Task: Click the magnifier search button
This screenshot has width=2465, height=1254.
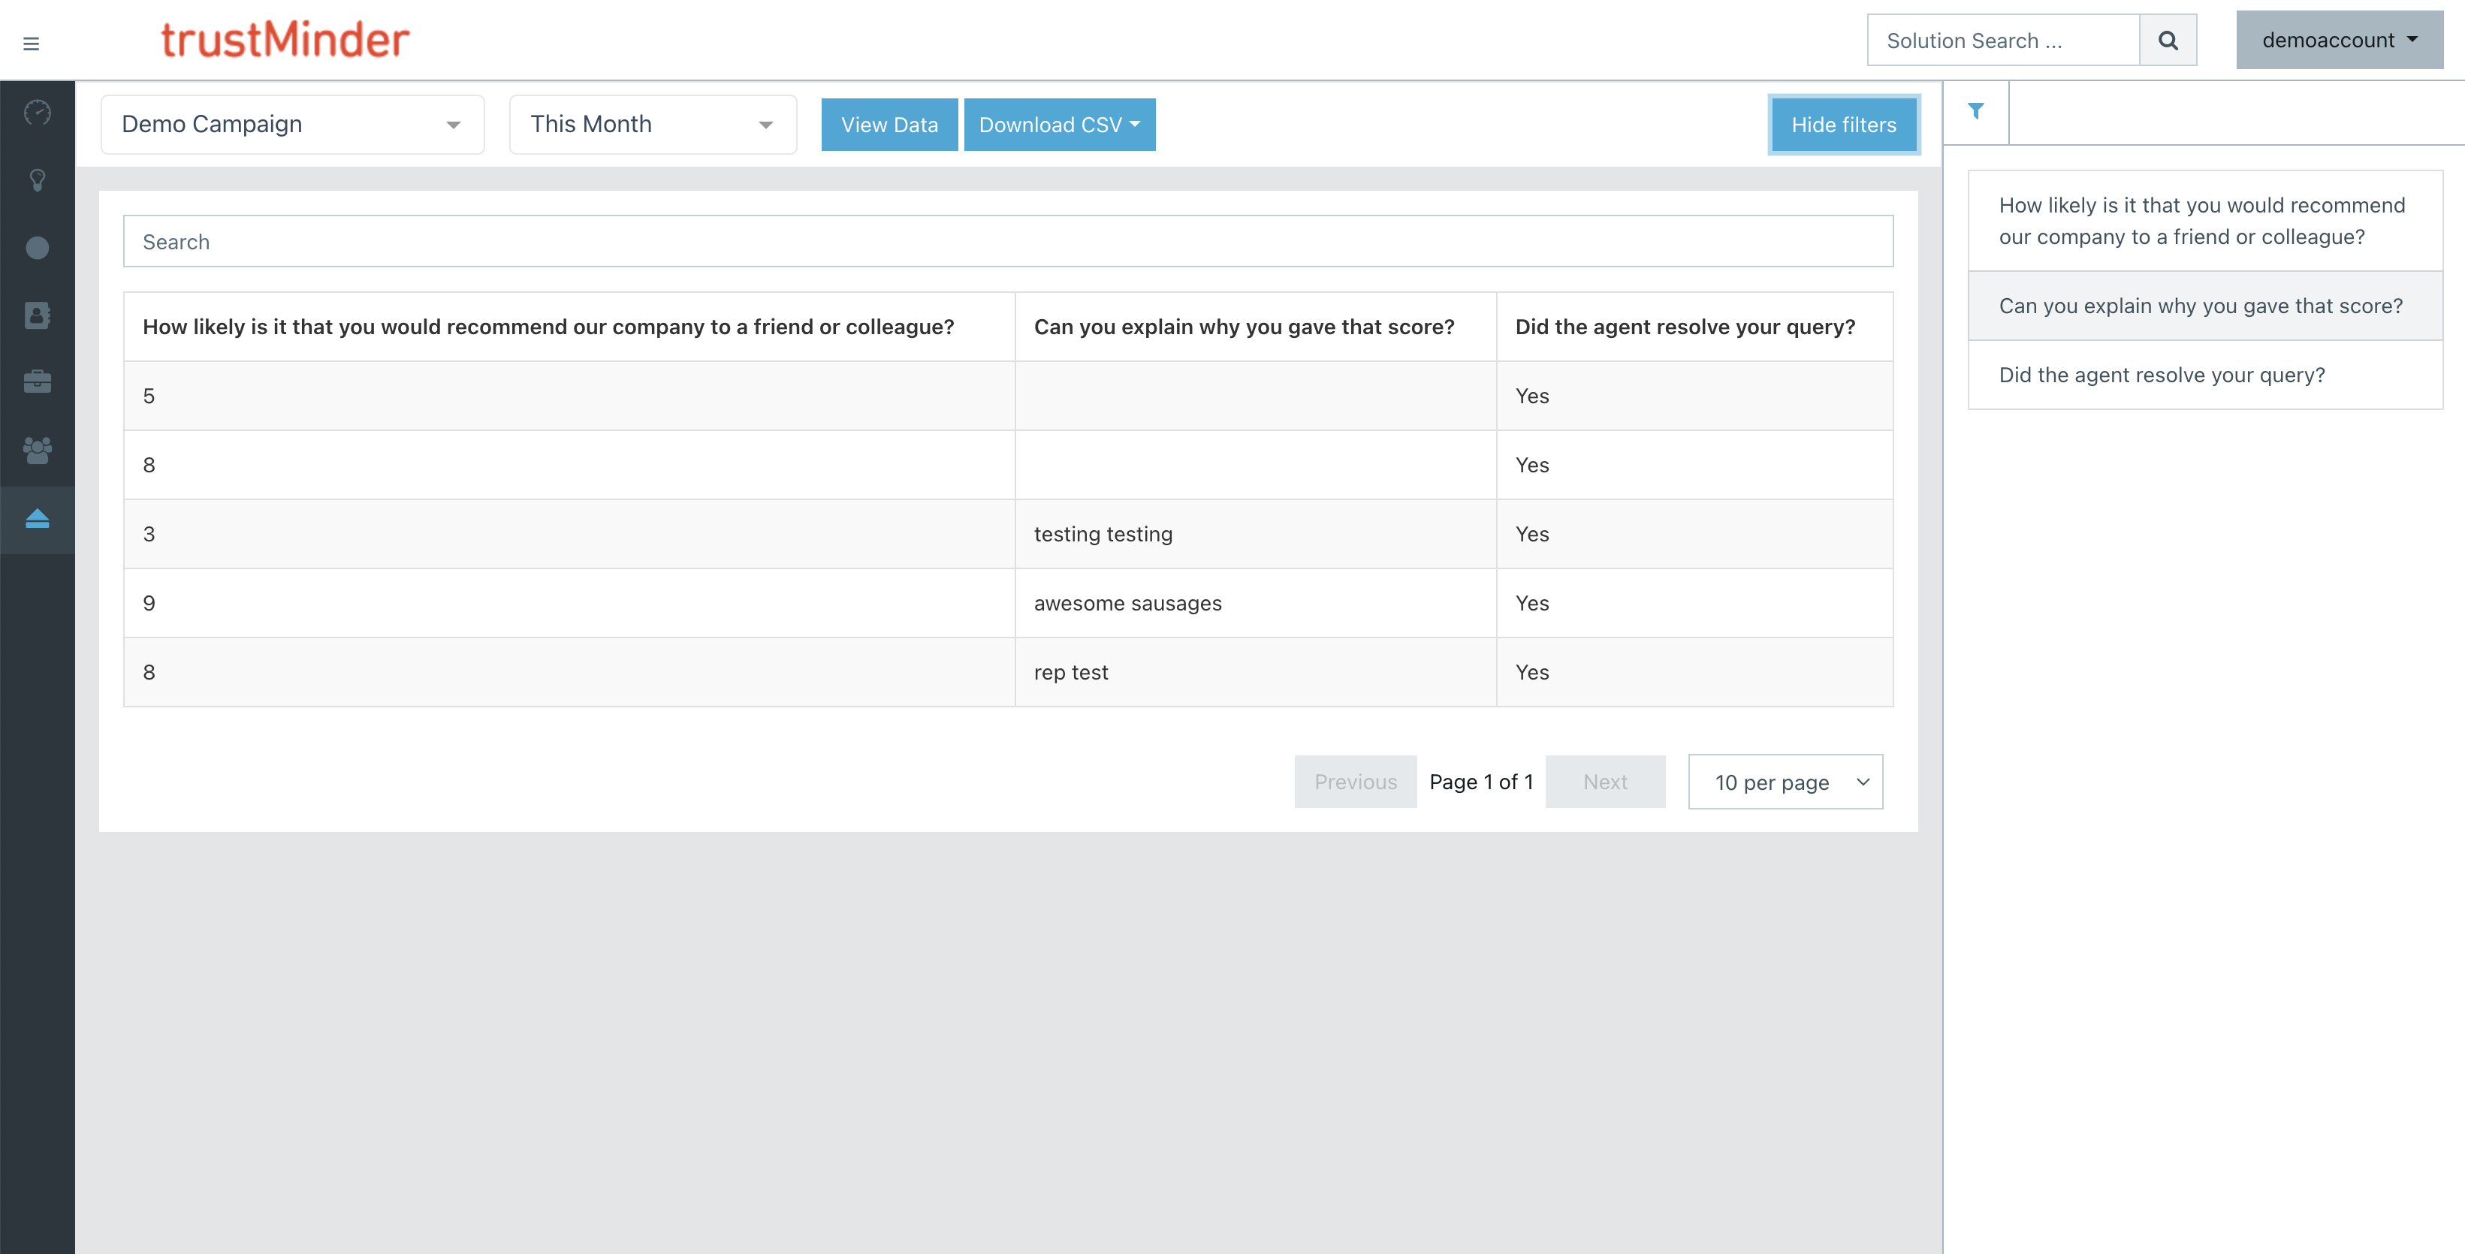Action: click(2168, 41)
